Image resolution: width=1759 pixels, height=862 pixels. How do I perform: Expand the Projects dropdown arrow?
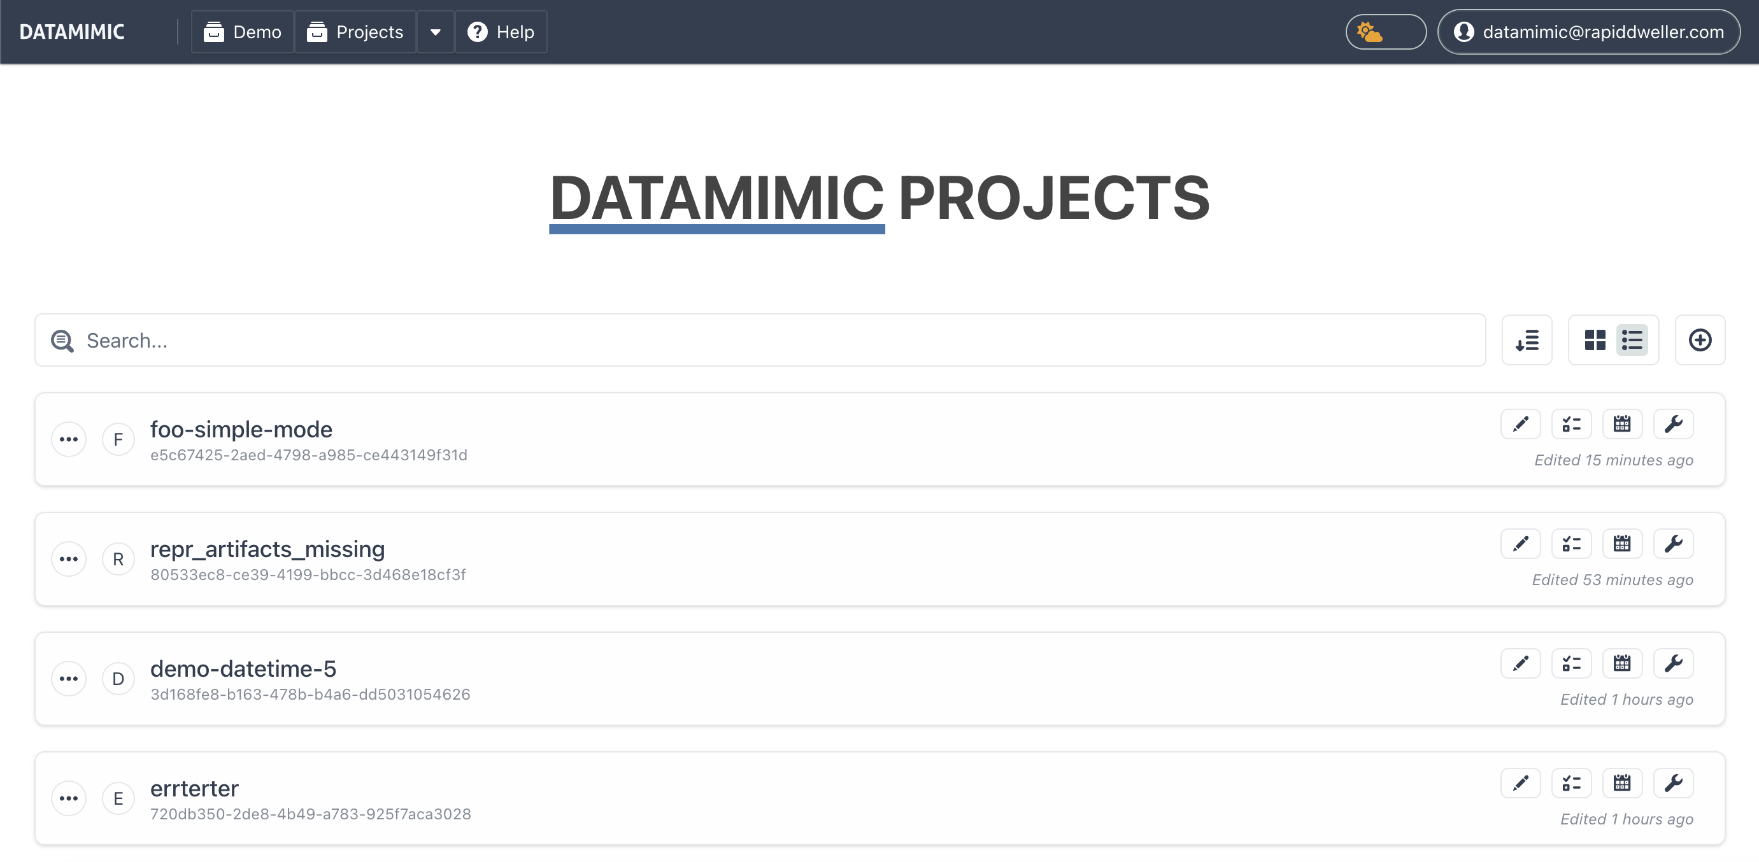(x=435, y=32)
